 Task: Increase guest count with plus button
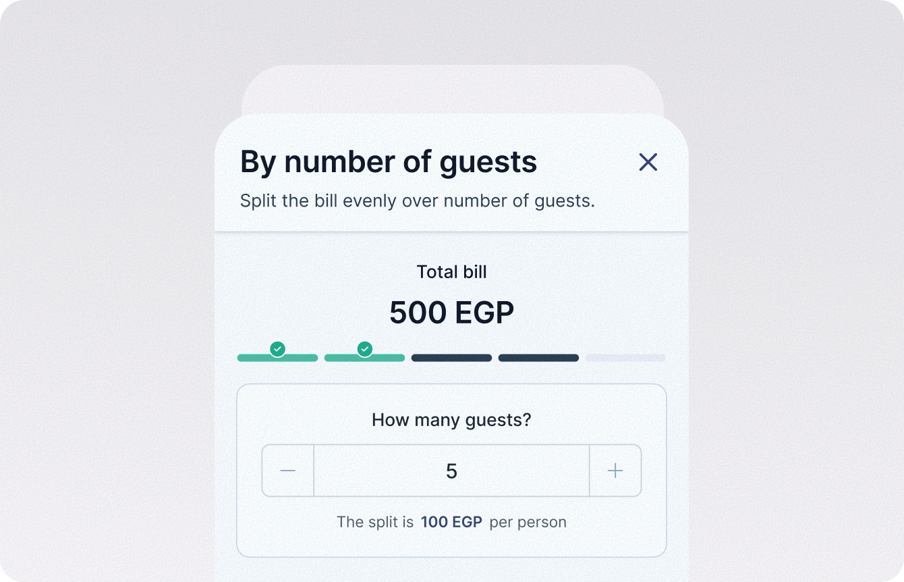(615, 471)
